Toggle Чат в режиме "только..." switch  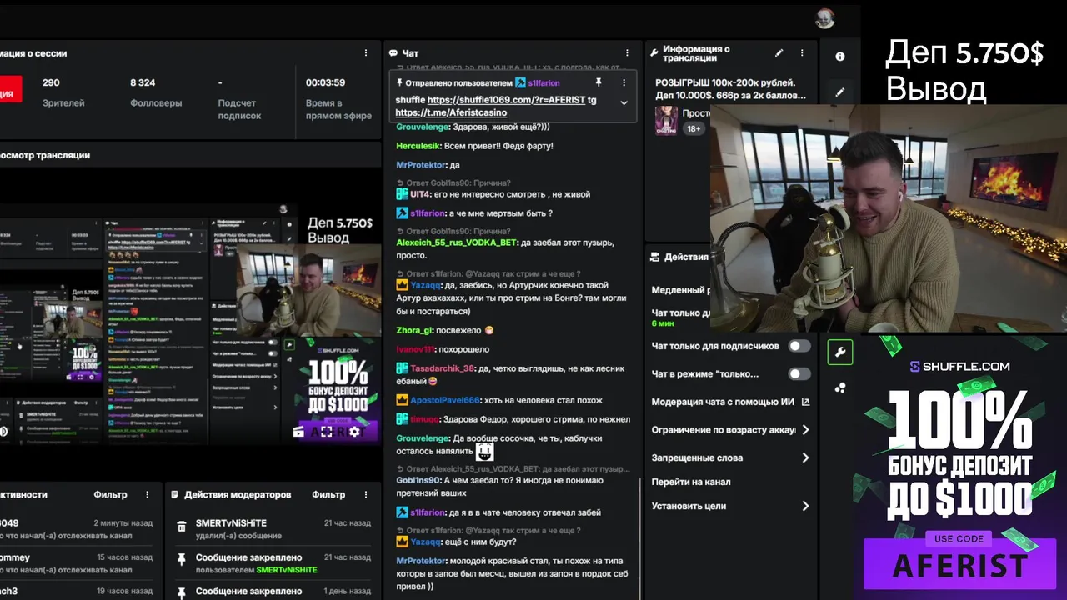pos(799,374)
